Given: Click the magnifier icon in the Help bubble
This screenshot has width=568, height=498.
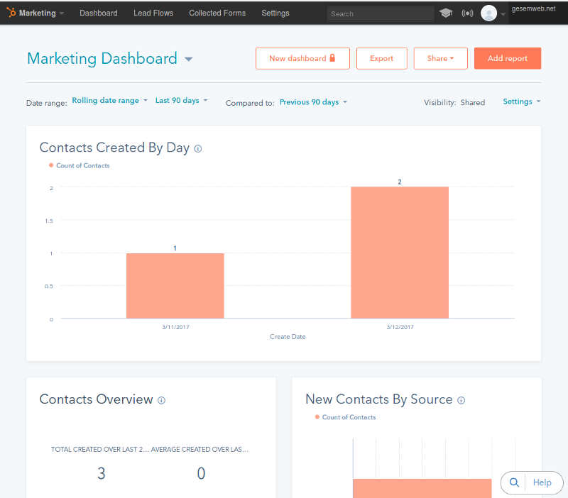Looking at the screenshot, I should click(x=514, y=482).
